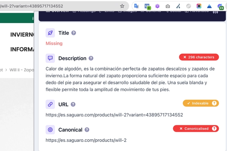The width and height of the screenshot is (227, 151).
Task: Click the red 296 characters badge
Action: point(199,57)
